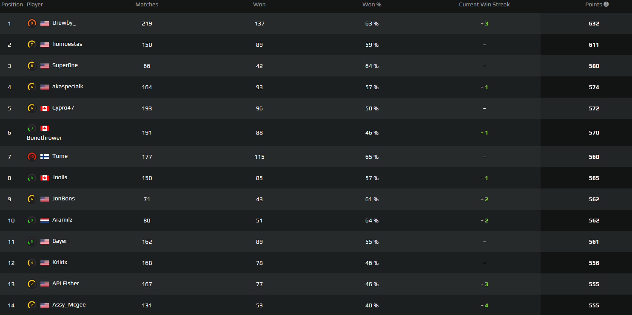Image resolution: width=632 pixels, height=315 pixels.
Task: Open player profile for Drewby_
Action: pyautogui.click(x=64, y=23)
